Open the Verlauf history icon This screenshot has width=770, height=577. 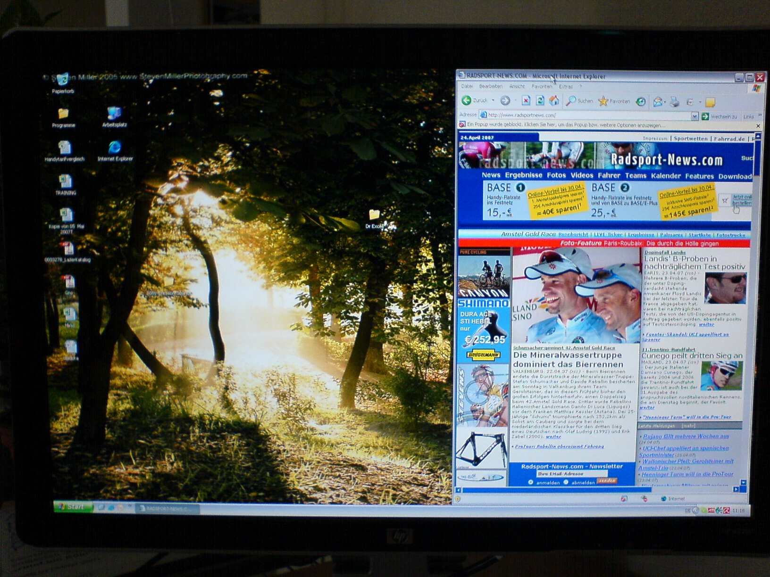(641, 101)
